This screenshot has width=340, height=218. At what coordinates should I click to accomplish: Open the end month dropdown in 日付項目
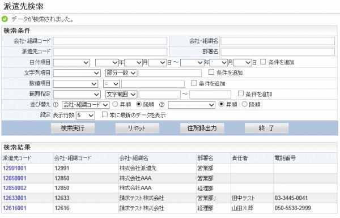[x=219, y=63]
